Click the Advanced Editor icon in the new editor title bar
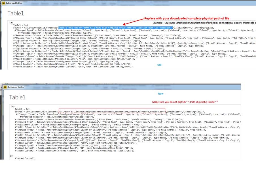The width and height of the screenshot is (256, 177). click(x=4, y=87)
